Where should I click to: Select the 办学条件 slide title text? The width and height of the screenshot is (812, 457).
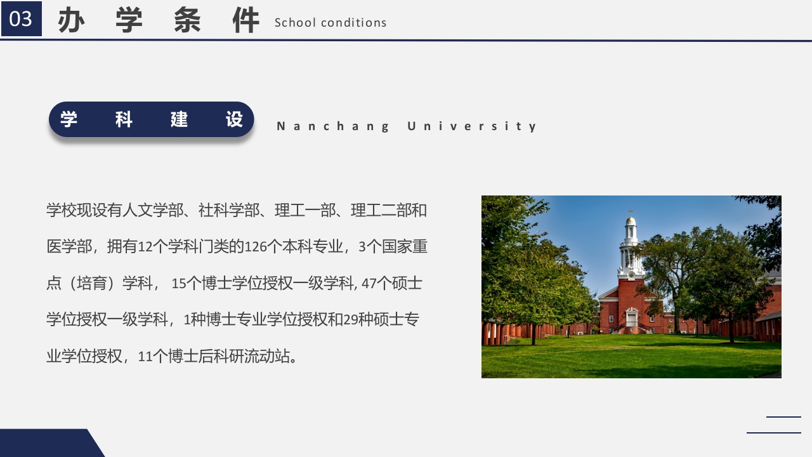[x=159, y=20]
